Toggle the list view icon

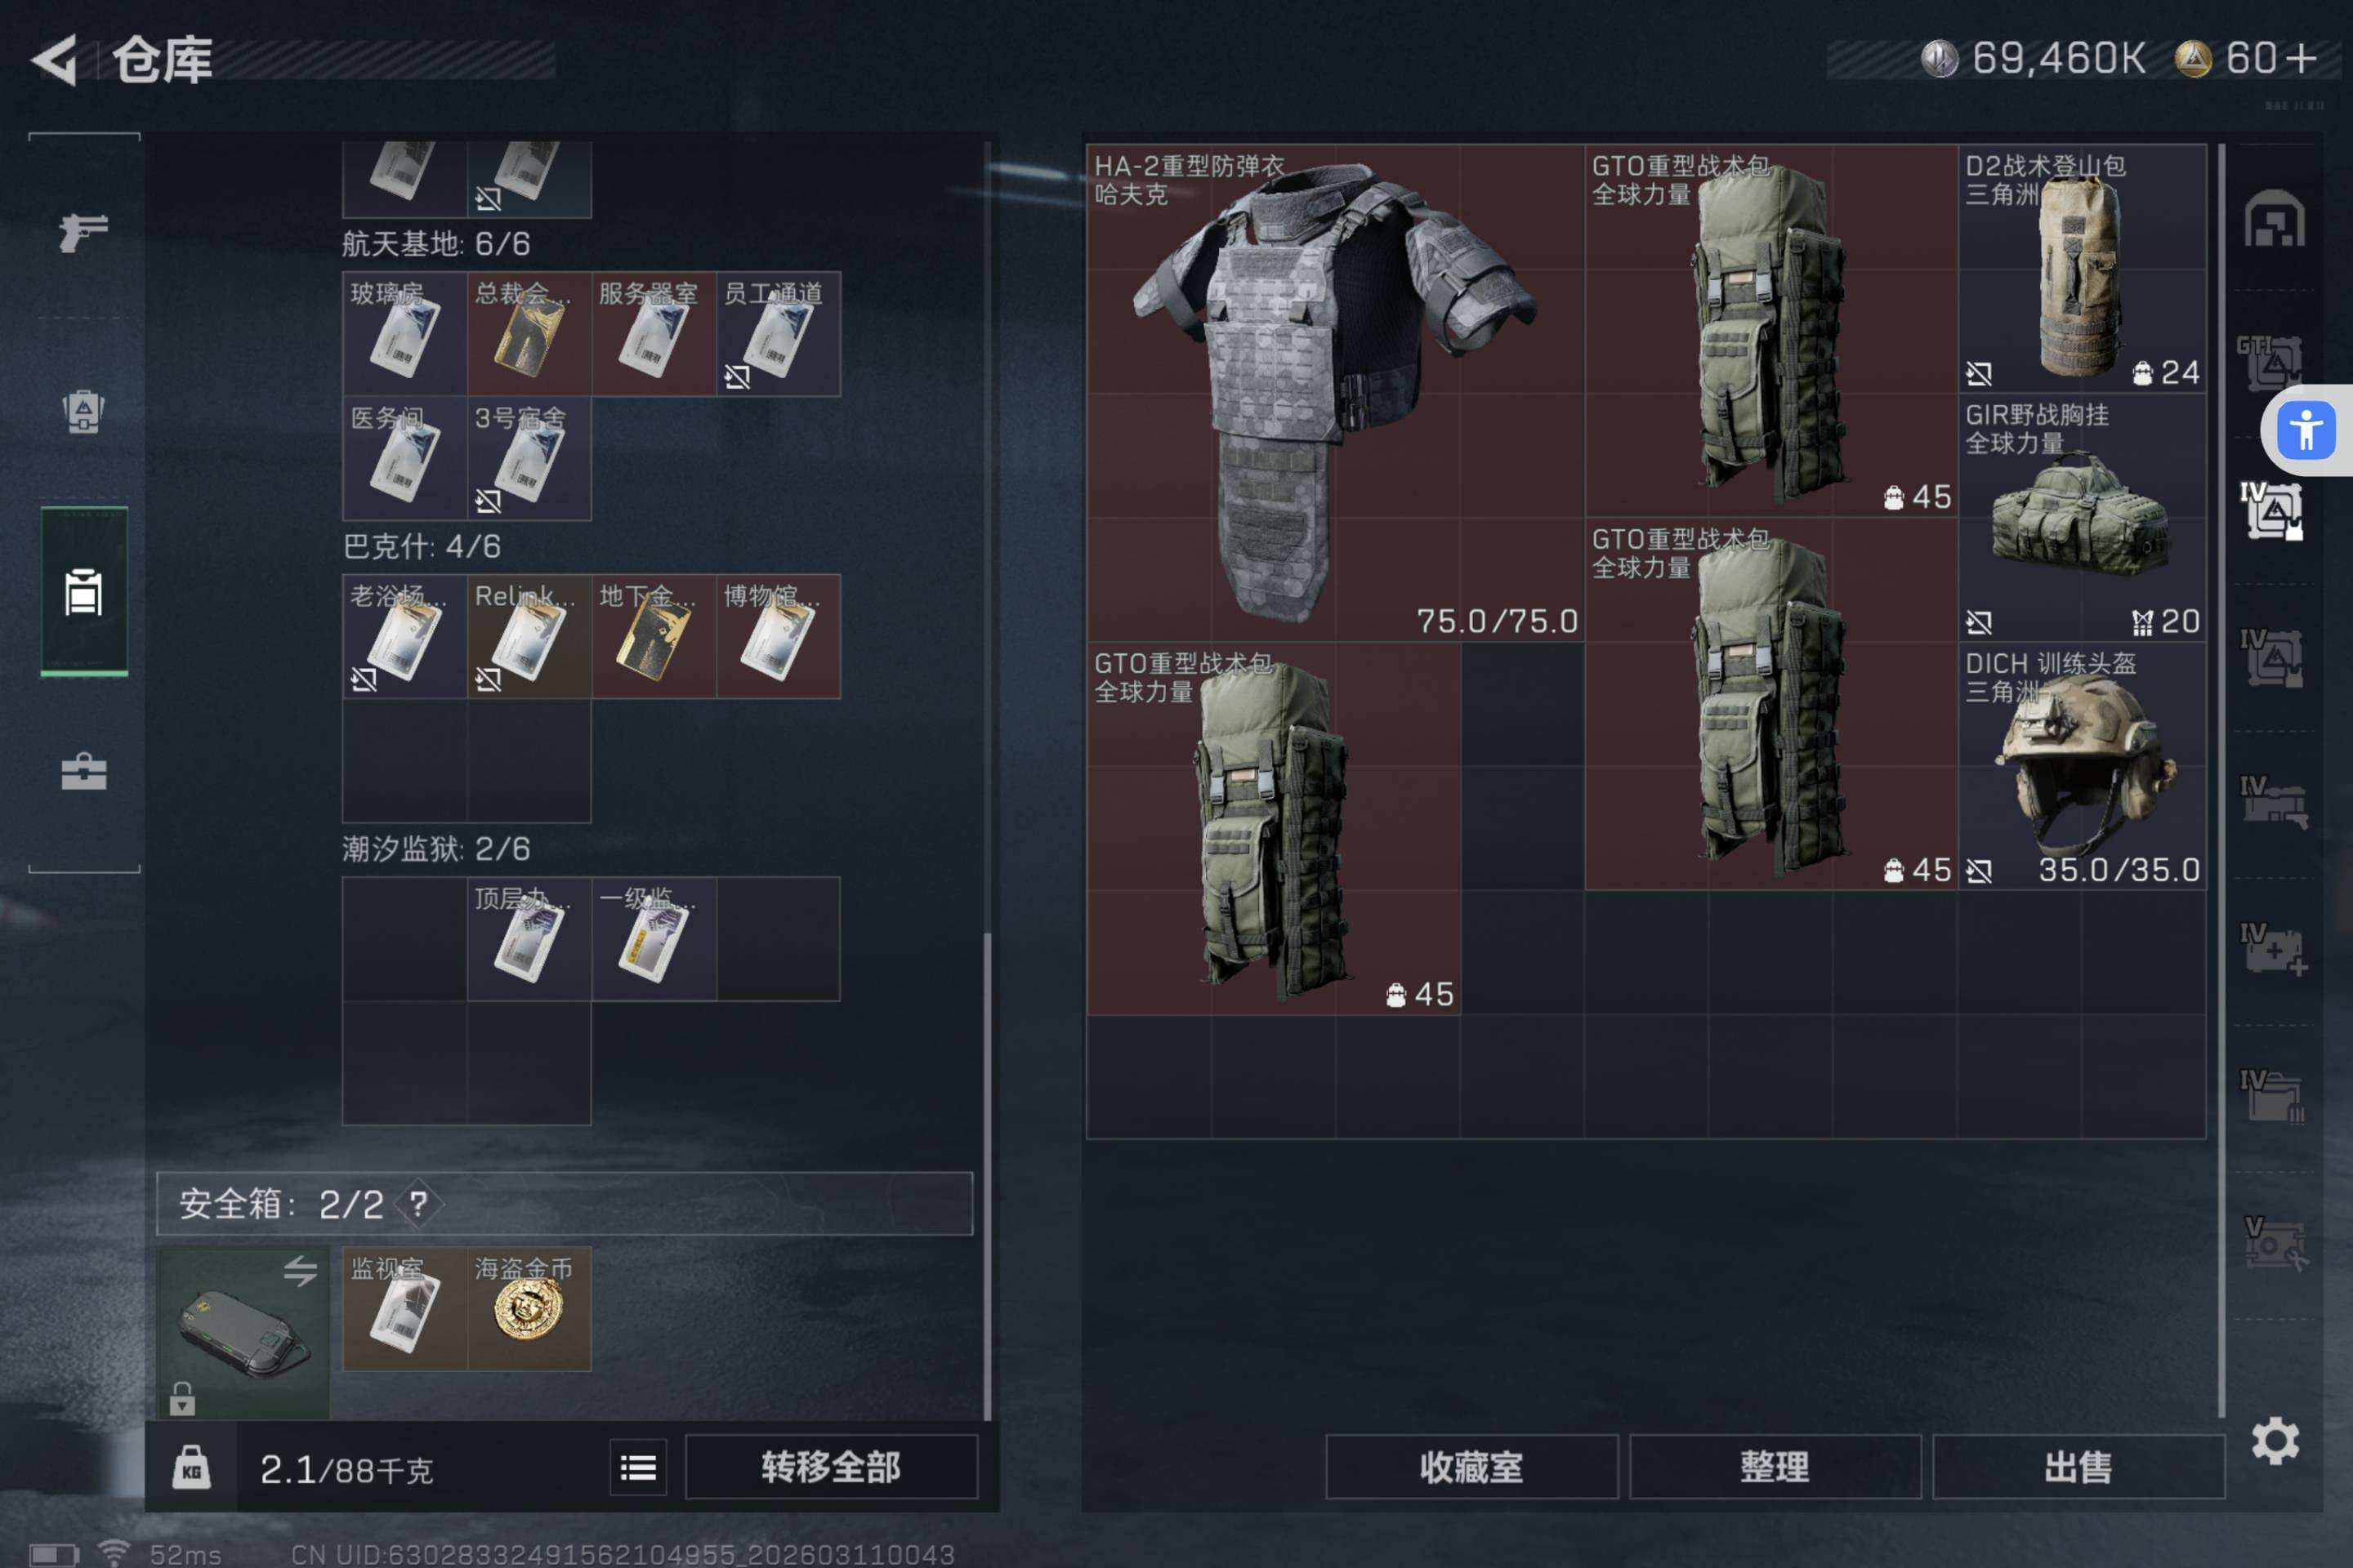(638, 1468)
